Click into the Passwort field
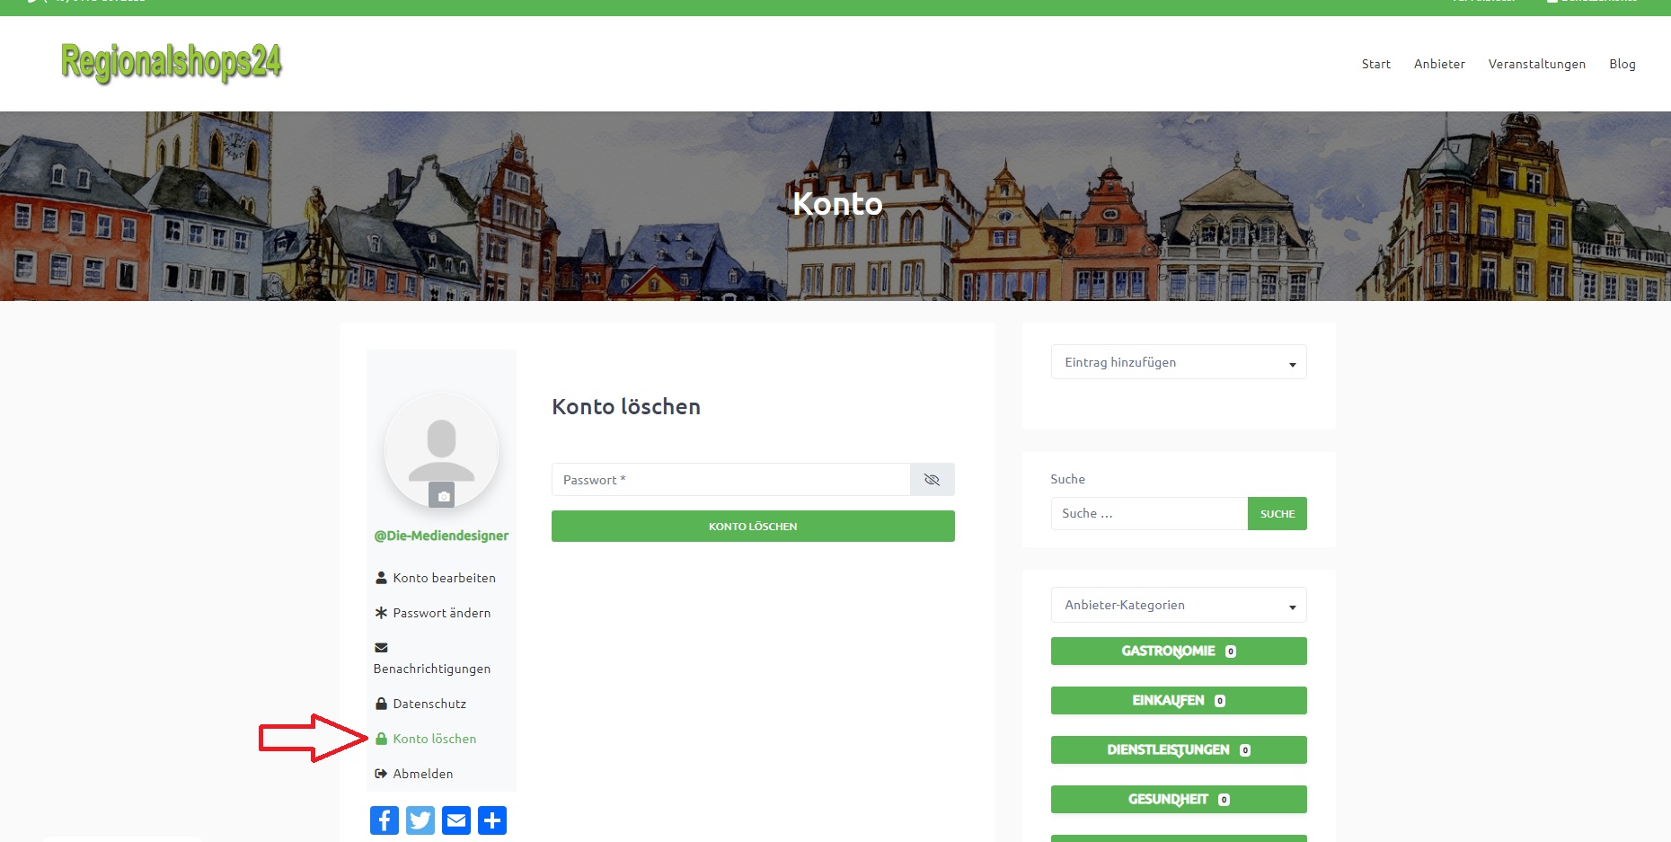Viewport: 1671px width, 842px height. pyautogui.click(x=730, y=480)
